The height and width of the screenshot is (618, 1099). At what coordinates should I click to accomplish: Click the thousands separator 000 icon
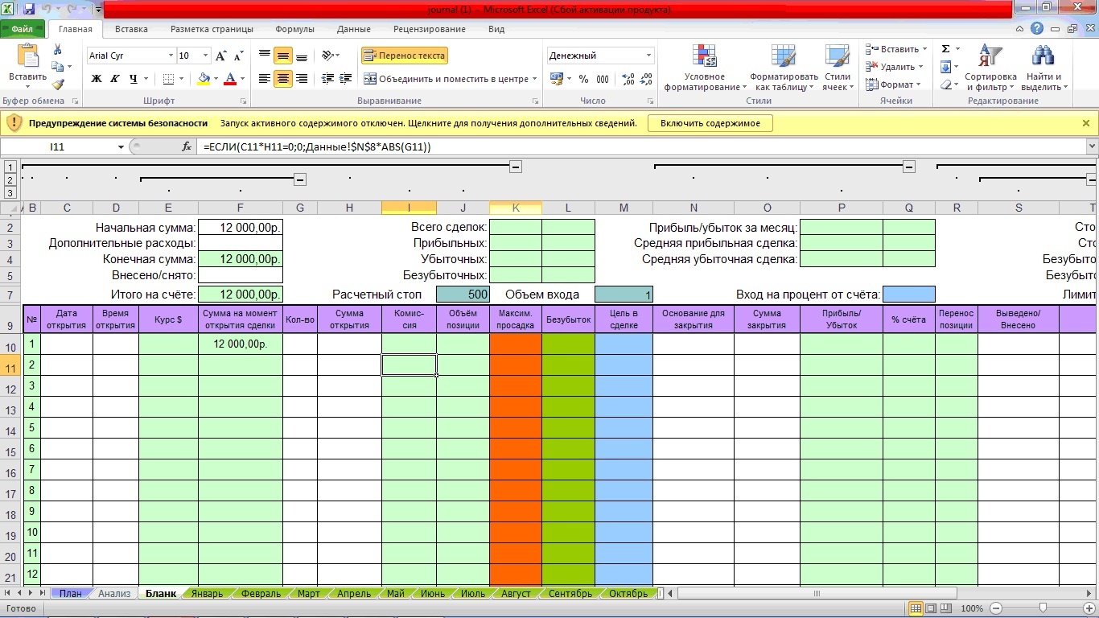pyautogui.click(x=603, y=79)
